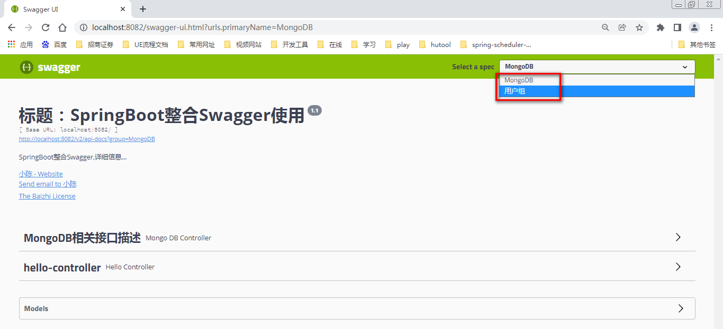
Task: Go back with the browser back arrow
Action: (12, 27)
